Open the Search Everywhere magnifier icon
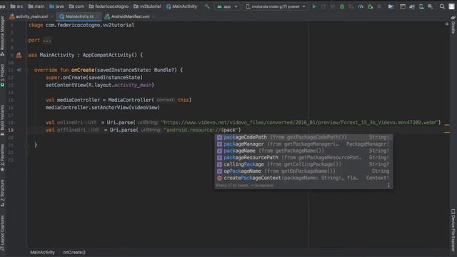This screenshot has width=457, height=257. tap(442, 6)
